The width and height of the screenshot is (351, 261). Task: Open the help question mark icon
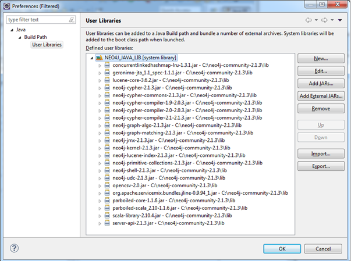pos(14,248)
